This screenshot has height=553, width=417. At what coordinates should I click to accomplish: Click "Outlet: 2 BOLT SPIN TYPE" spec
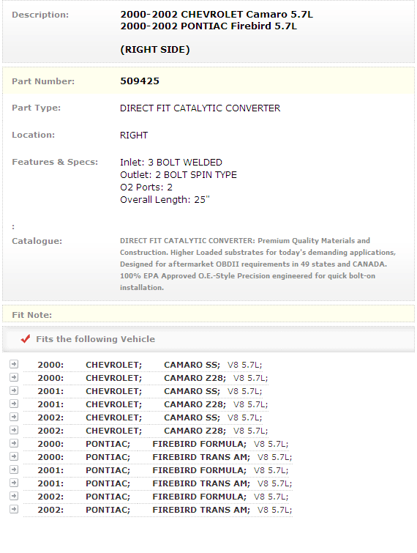point(179,175)
